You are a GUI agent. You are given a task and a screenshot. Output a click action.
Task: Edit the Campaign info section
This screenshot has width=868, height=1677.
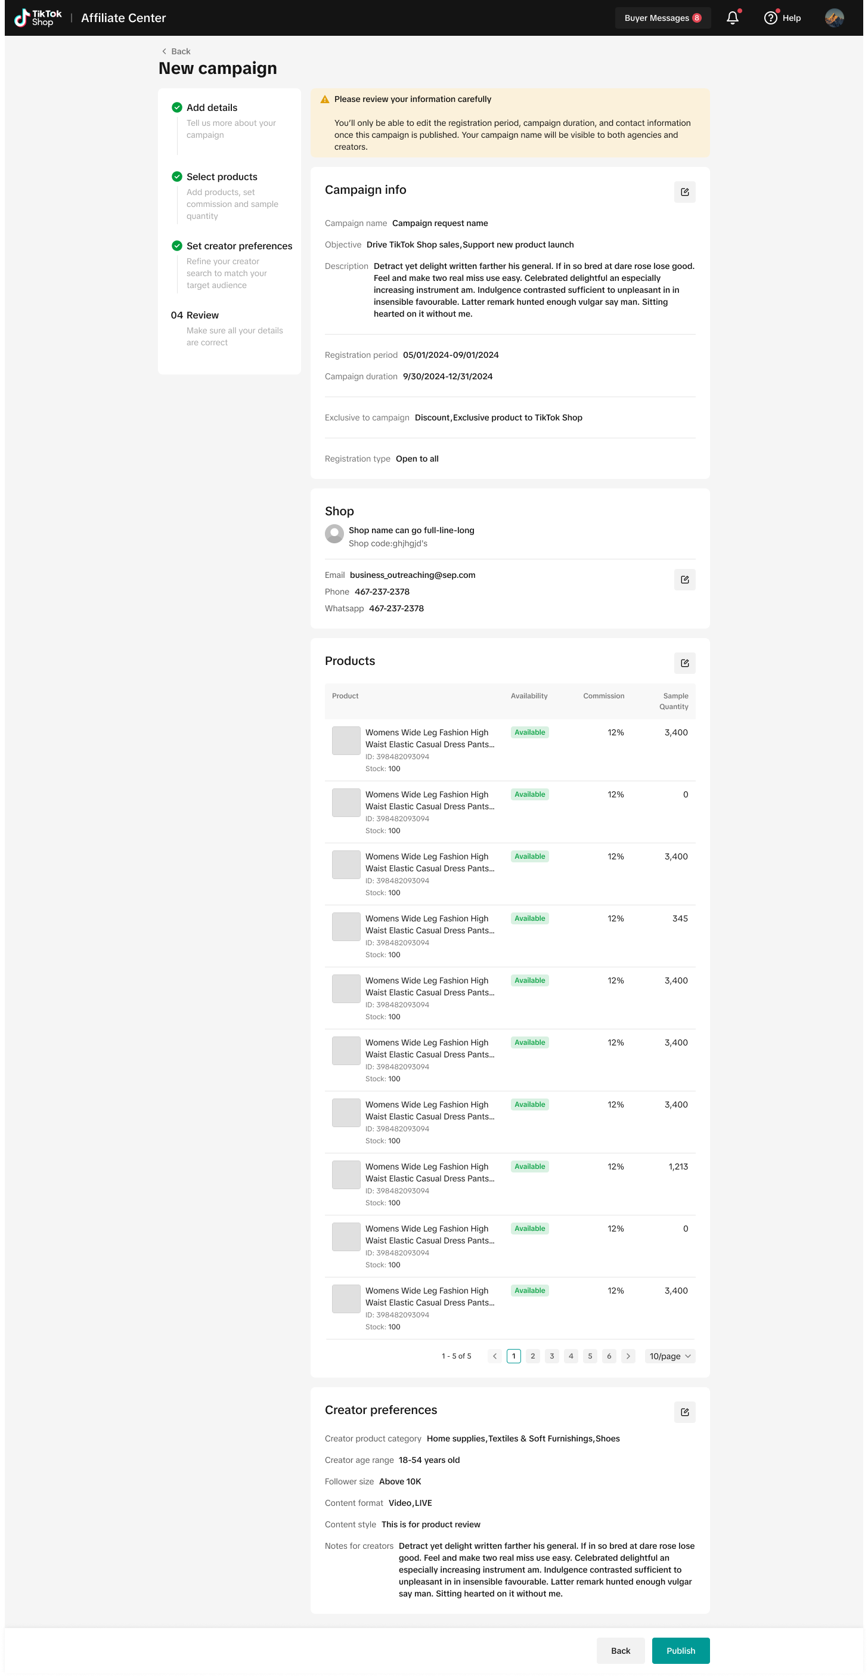pos(684,192)
